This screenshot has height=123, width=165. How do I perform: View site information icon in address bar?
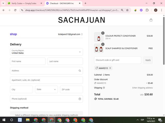(x=22, y=10)
